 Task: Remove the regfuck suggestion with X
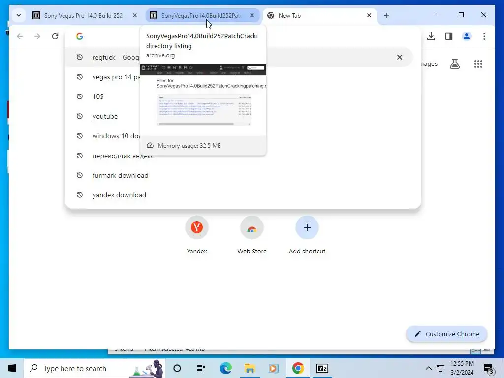(x=400, y=57)
